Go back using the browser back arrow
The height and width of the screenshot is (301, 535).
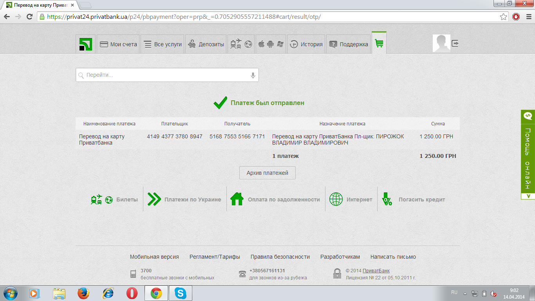click(x=7, y=16)
